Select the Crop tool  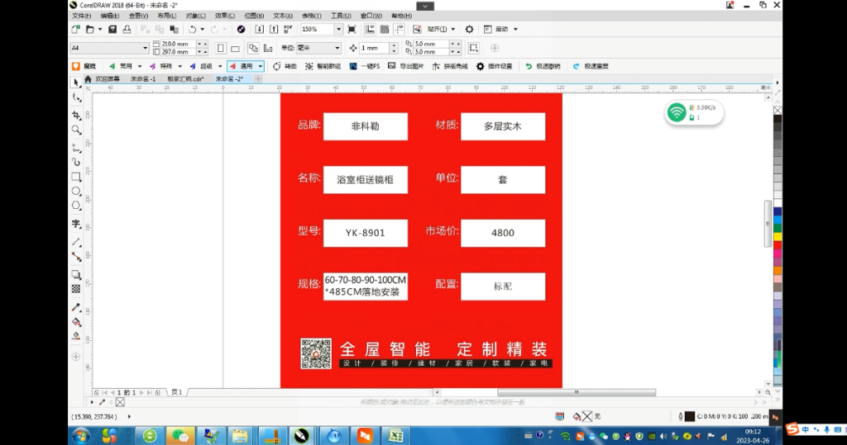point(76,116)
